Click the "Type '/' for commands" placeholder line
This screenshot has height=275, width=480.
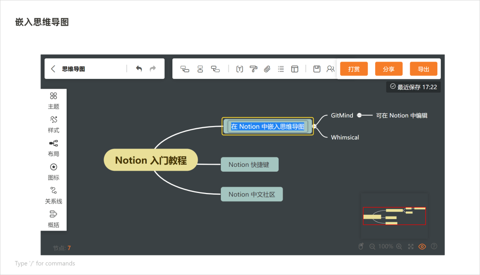tap(45, 263)
